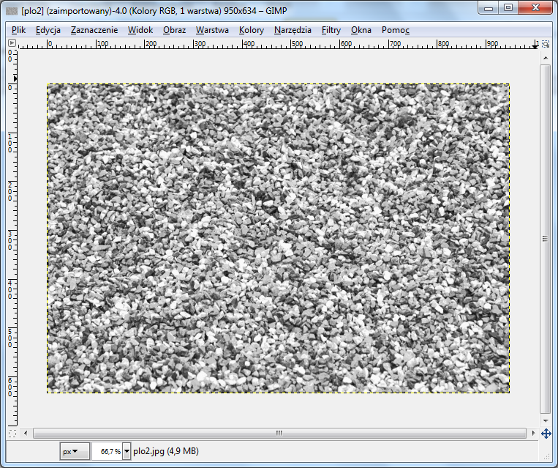
Task: Click the vertical scrollbar down arrow
Action: coord(546,421)
